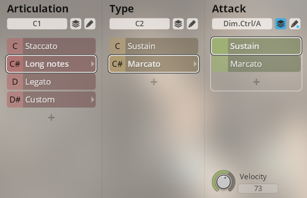This screenshot has height=198, width=307.
Task: Select Marcato in the Attack column
Action: [256, 64]
